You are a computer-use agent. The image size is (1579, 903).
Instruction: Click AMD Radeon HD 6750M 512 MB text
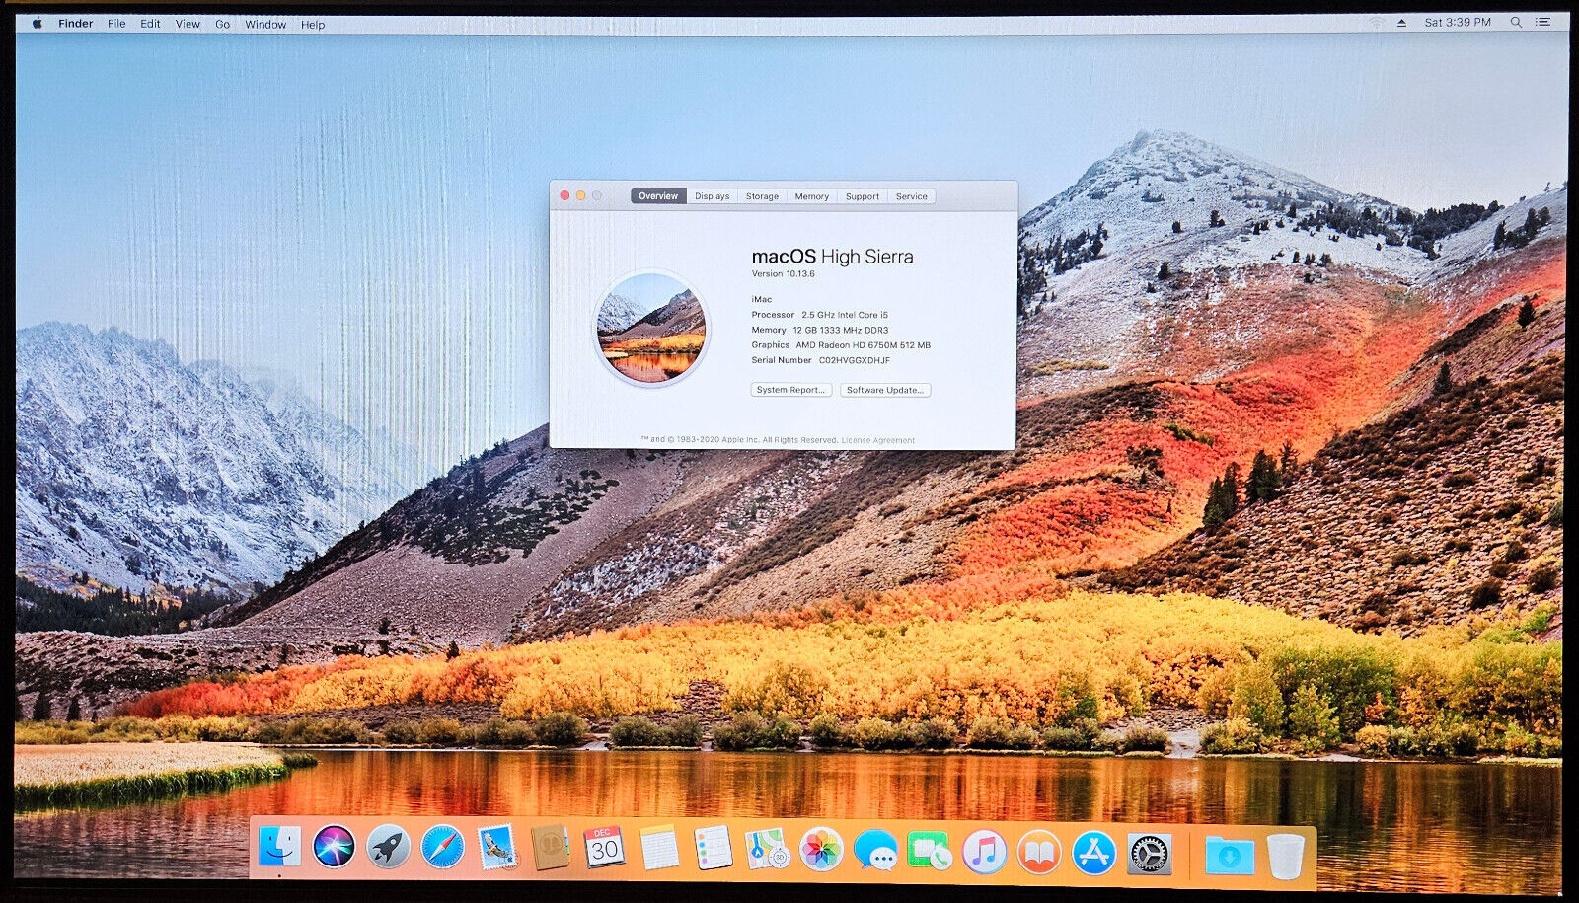[x=864, y=345]
